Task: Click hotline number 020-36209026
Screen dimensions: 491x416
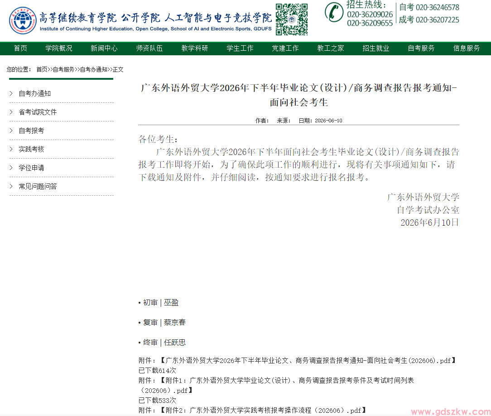Action: pyautogui.click(x=370, y=15)
